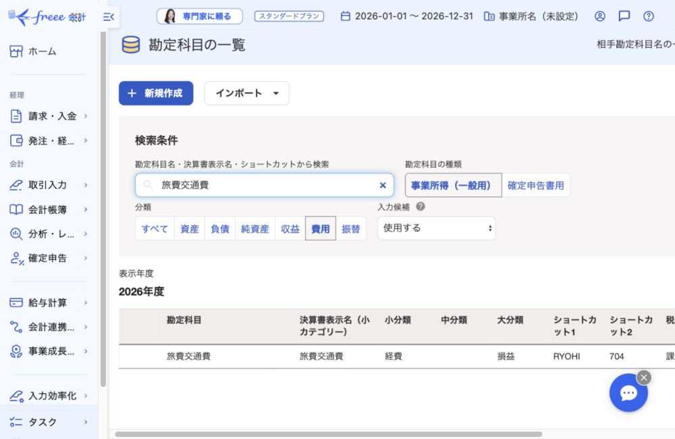Select the 資産 category tab
Viewport: 675px width, 439px height.
[190, 229]
